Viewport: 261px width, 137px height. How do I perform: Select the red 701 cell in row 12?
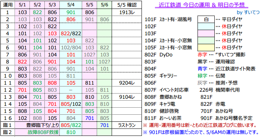click(x=22, y=90)
